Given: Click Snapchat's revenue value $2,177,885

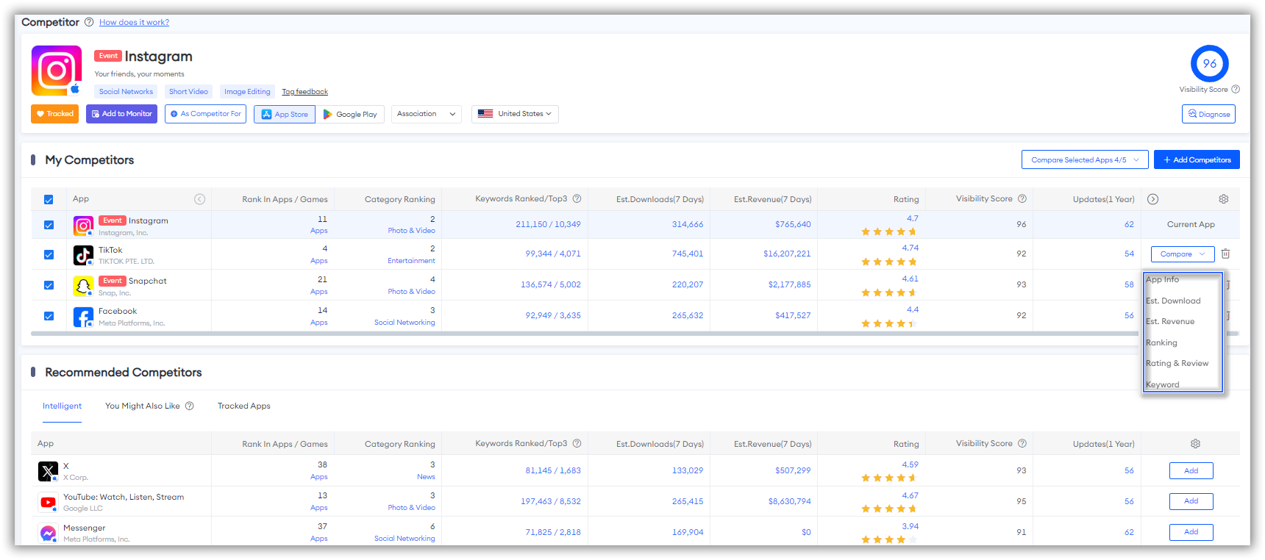Looking at the screenshot, I should tap(789, 284).
